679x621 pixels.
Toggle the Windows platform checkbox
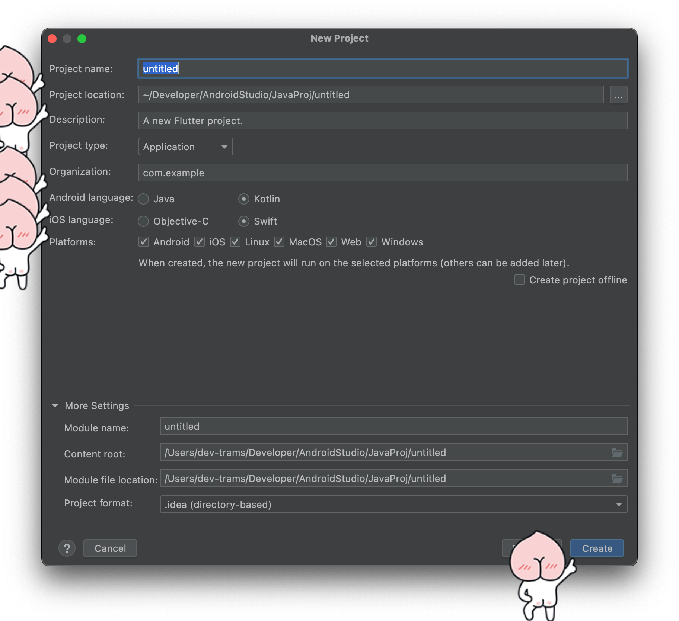click(372, 242)
